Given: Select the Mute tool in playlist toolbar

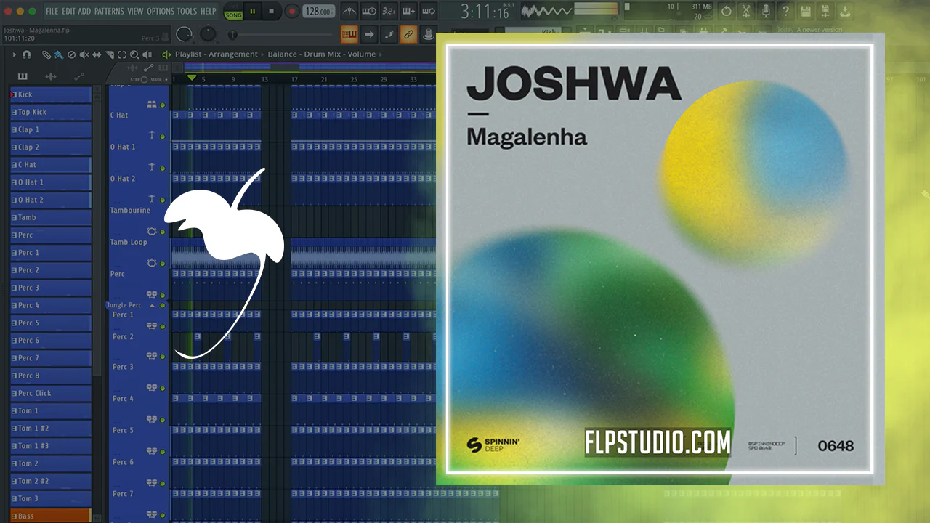Looking at the screenshot, I should [x=84, y=54].
